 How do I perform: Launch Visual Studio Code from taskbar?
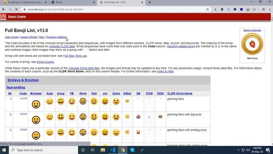[113, 150]
